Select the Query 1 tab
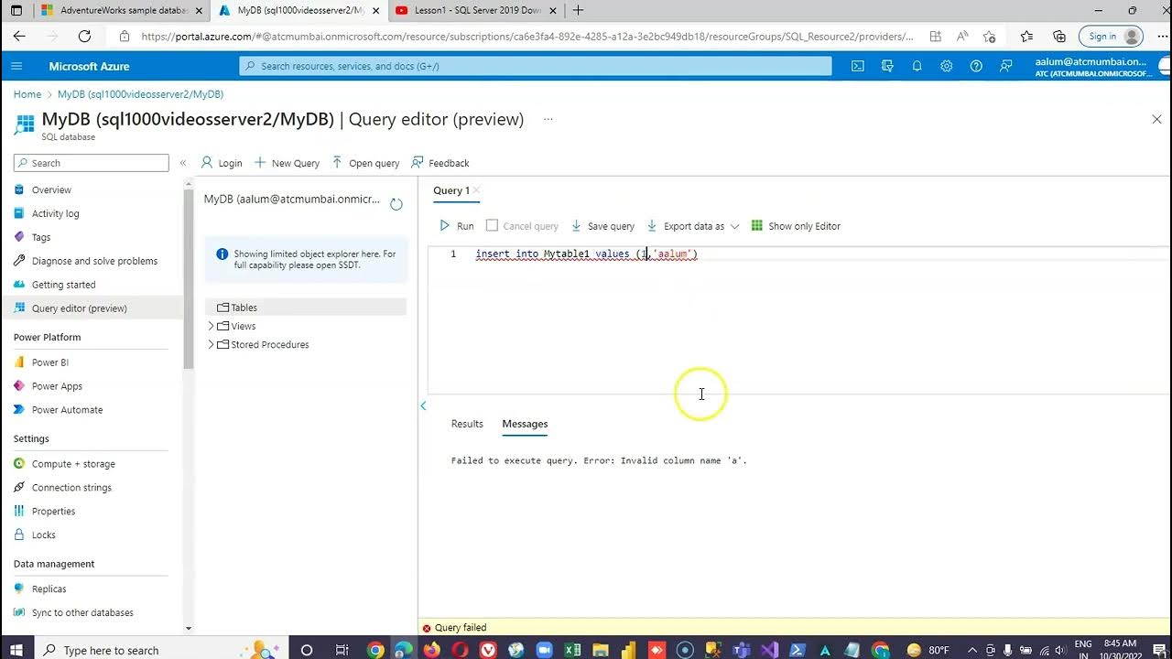This screenshot has height=659, width=1172. click(x=451, y=190)
